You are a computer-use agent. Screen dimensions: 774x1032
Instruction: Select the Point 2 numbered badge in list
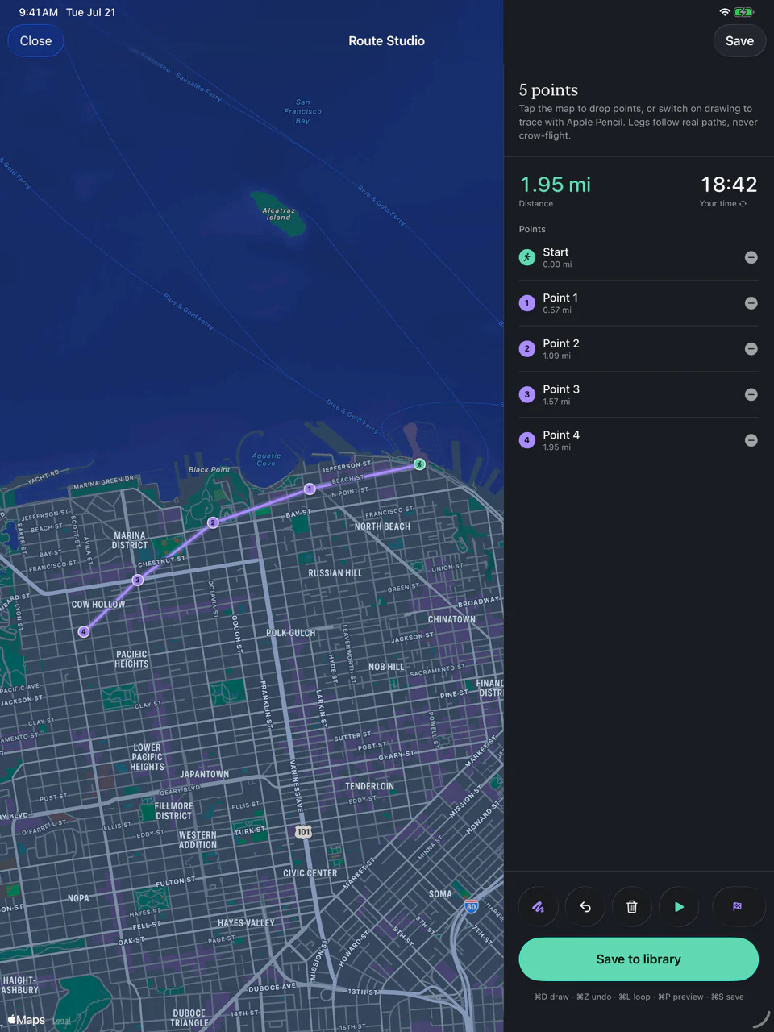click(x=527, y=349)
